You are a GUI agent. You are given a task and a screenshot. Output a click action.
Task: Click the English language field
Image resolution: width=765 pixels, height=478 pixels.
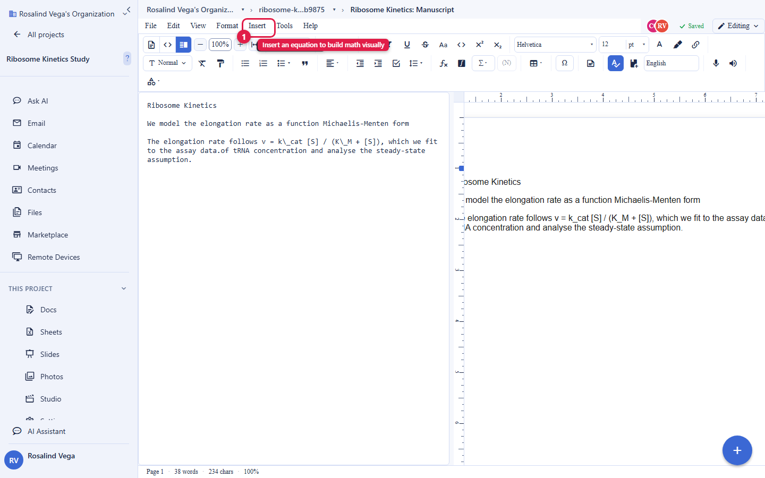(x=671, y=63)
